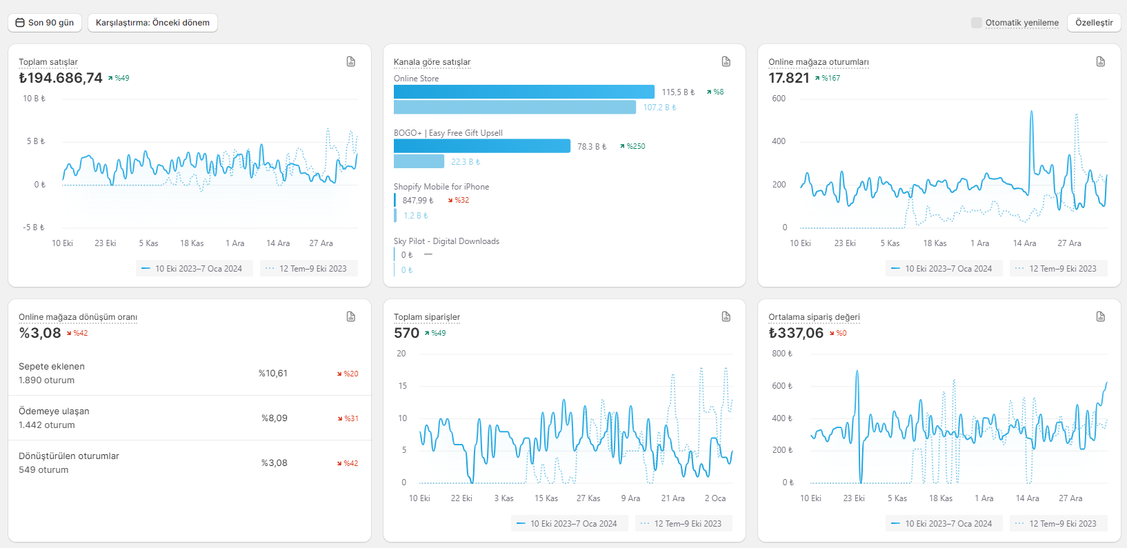Viewport: 1127px width, 548px height.
Task: Open report icon on Online mağaza dönüşüm oranı card
Action: coord(351,316)
